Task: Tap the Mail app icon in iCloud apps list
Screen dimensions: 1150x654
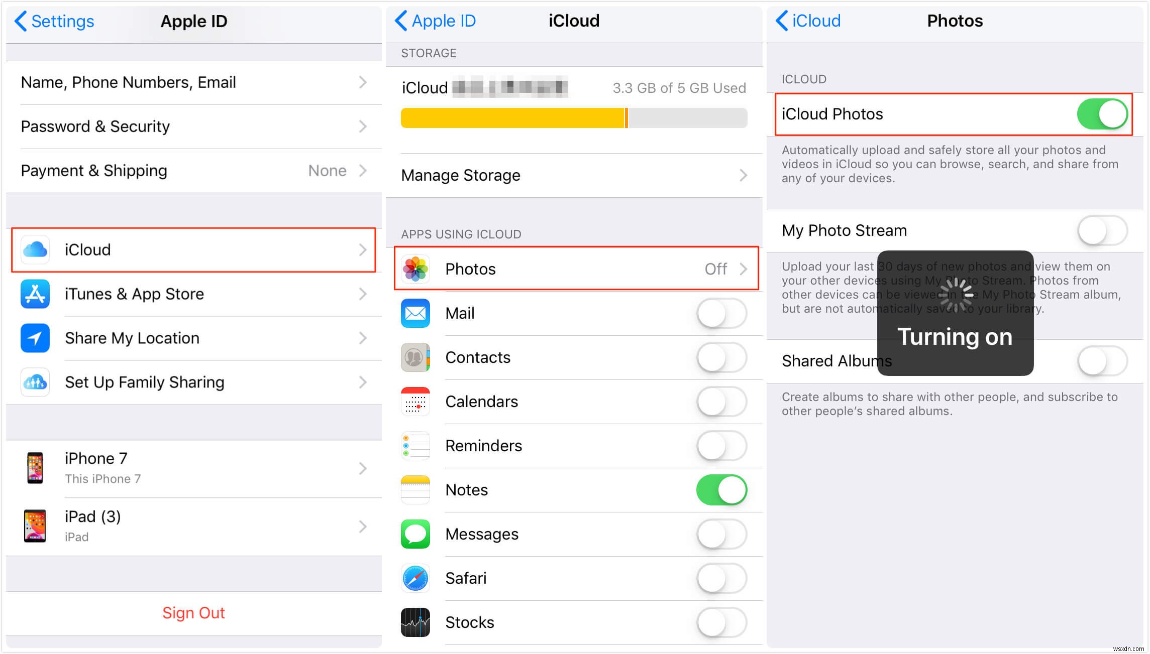Action: 416,312
